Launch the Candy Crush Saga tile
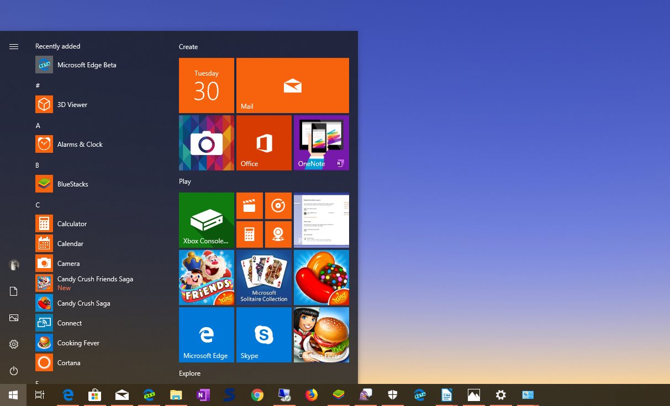 321,277
